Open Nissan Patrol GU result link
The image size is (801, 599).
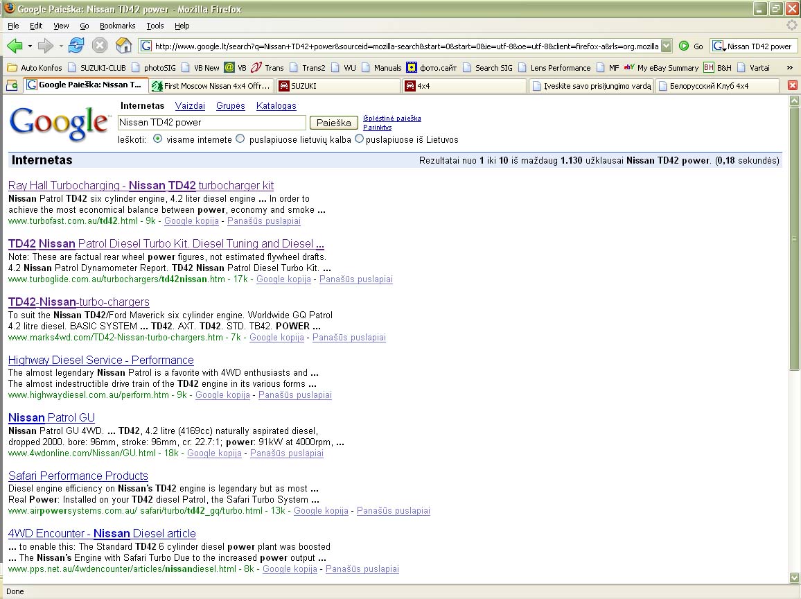pos(51,417)
